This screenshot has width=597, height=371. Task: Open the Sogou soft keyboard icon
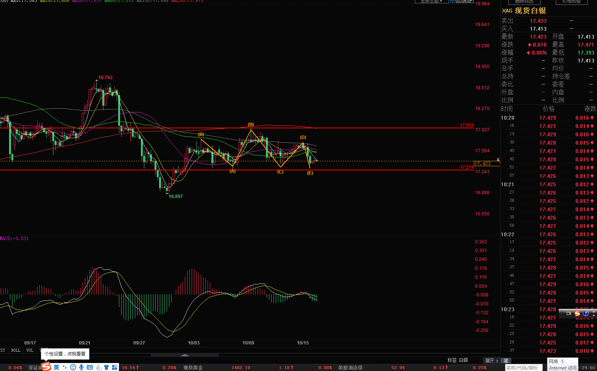point(90,367)
